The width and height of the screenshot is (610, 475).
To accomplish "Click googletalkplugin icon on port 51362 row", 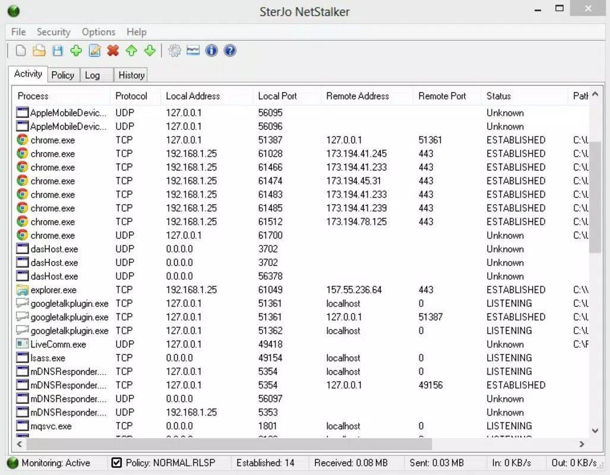I will 22,330.
